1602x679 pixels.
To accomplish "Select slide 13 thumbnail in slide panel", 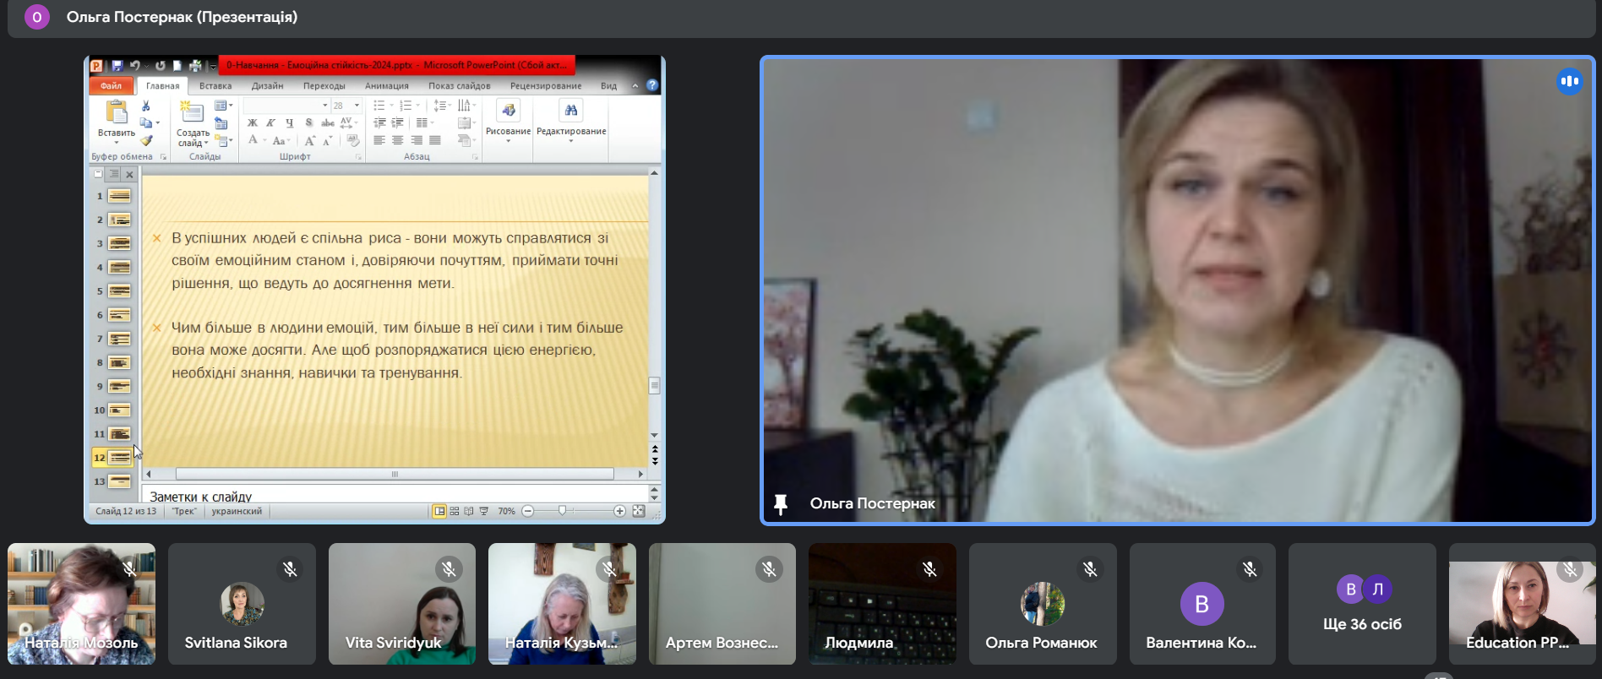I will pyautogui.click(x=119, y=481).
